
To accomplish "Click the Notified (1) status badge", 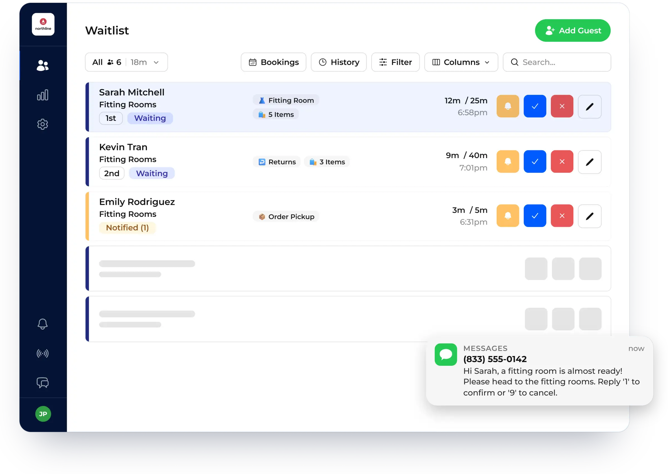I will click(127, 228).
